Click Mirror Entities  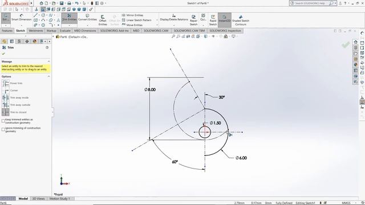pos(132,15)
